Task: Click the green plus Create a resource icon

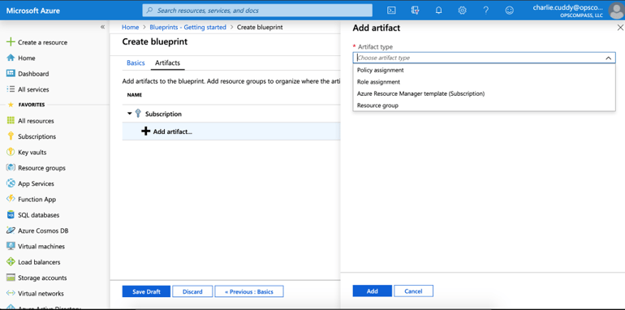Action: coord(11,42)
